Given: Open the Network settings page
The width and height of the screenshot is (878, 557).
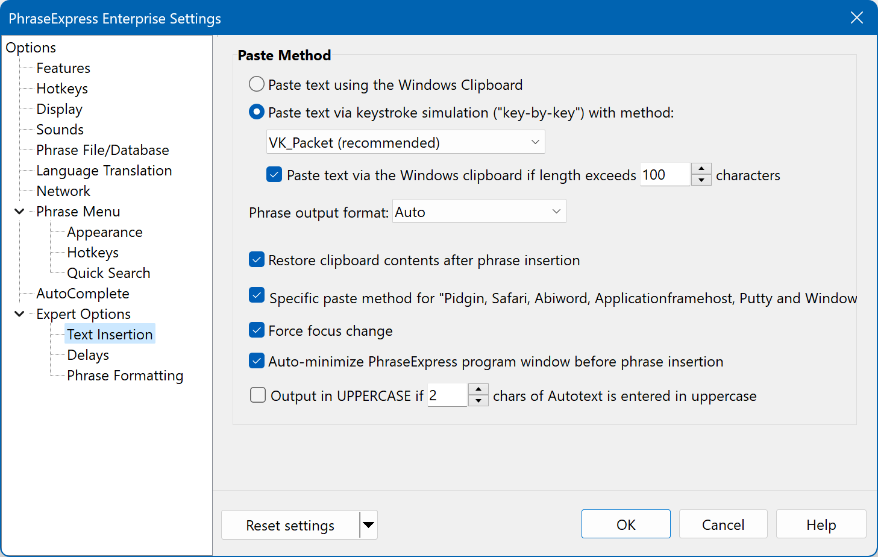Looking at the screenshot, I should [x=63, y=191].
